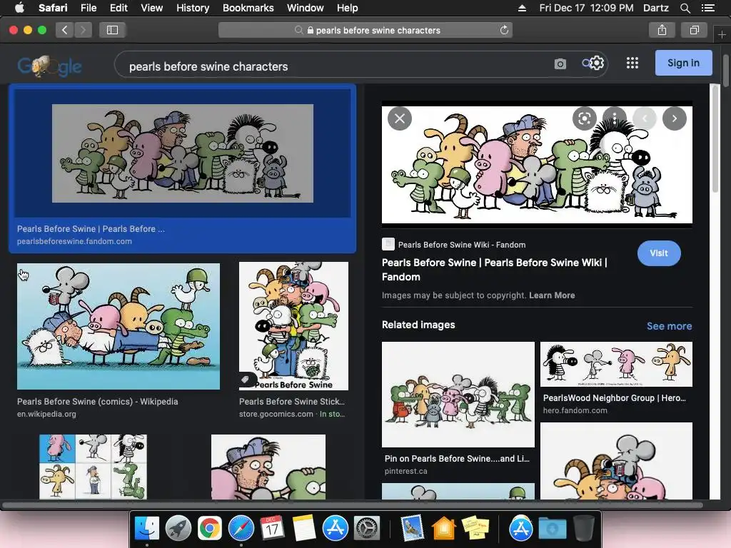Click the Dartz user name in menu bar

pyautogui.click(x=656, y=8)
